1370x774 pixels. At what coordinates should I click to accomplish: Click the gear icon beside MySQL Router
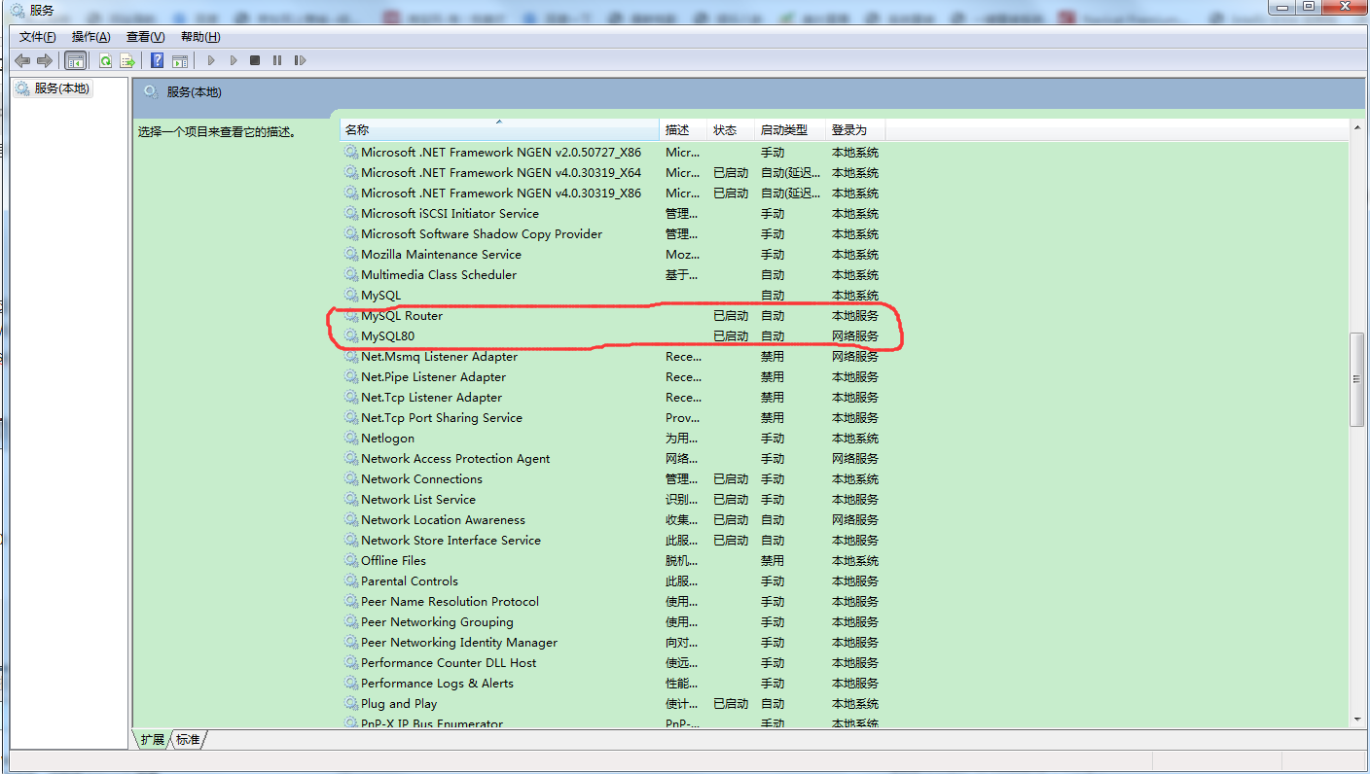coord(351,316)
